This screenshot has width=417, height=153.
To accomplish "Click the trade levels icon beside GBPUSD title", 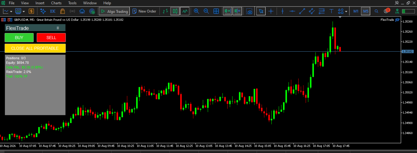I will click(10, 20).
